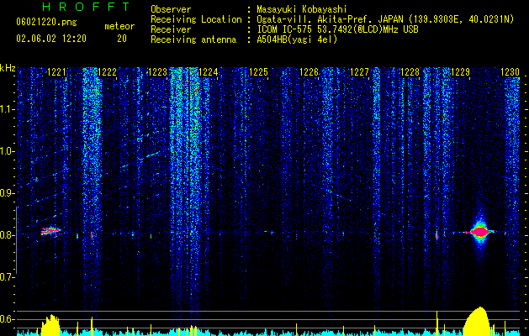Image resolution: width=529 pixels, height=336 pixels.
Task: Click the yellow power peak below 1221 echo
Action: [x=50, y=325]
